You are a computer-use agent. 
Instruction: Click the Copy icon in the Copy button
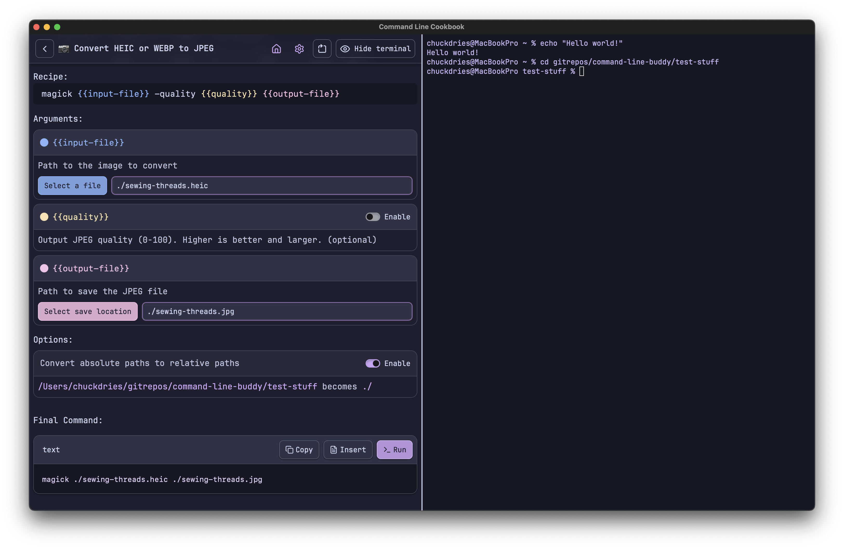click(x=289, y=450)
